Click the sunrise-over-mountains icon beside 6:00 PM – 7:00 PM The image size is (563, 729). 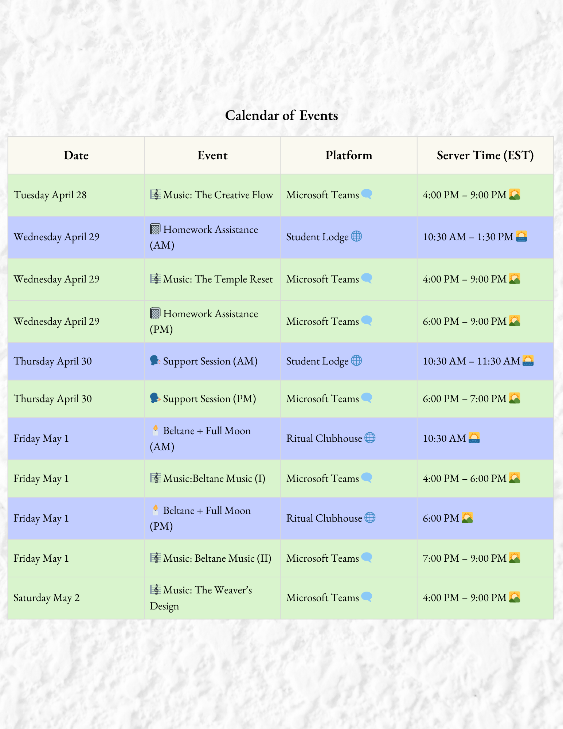click(515, 398)
